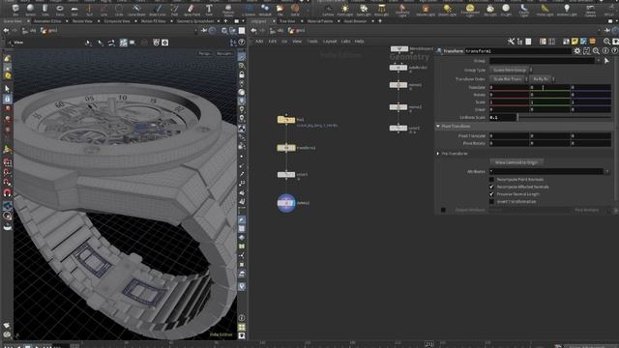Create a Sky Light from the shelf

[x=490, y=10]
